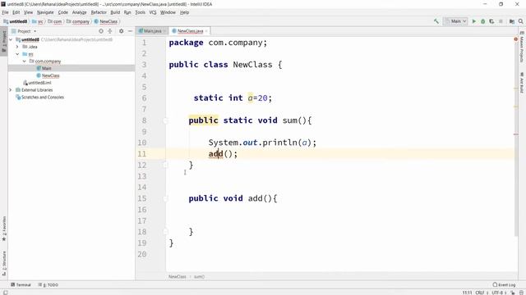Start debugging with the green bug icon
526x295 pixels.
483,21
